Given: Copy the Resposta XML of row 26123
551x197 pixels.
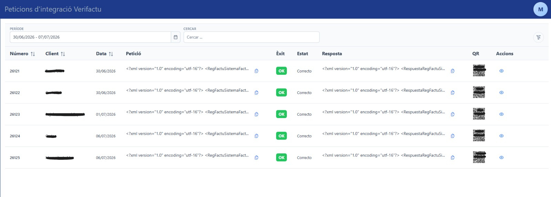Looking at the screenshot, I should (x=453, y=114).
